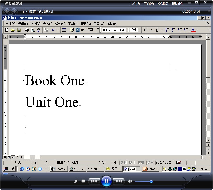Apply bulleted list formatting

(x=174, y=30)
